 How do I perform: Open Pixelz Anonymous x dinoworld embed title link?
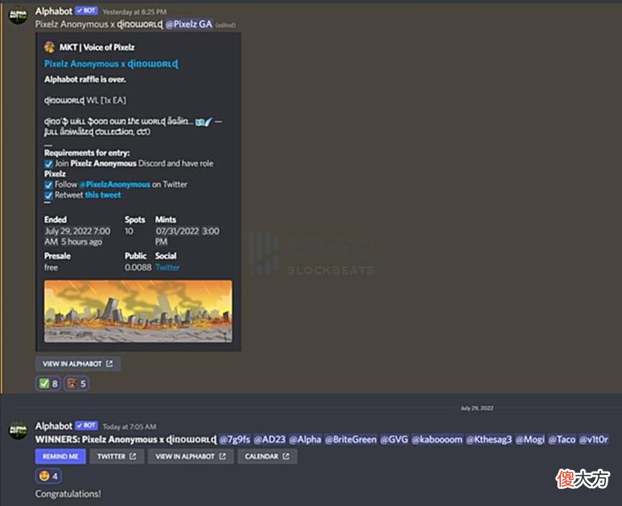111,64
